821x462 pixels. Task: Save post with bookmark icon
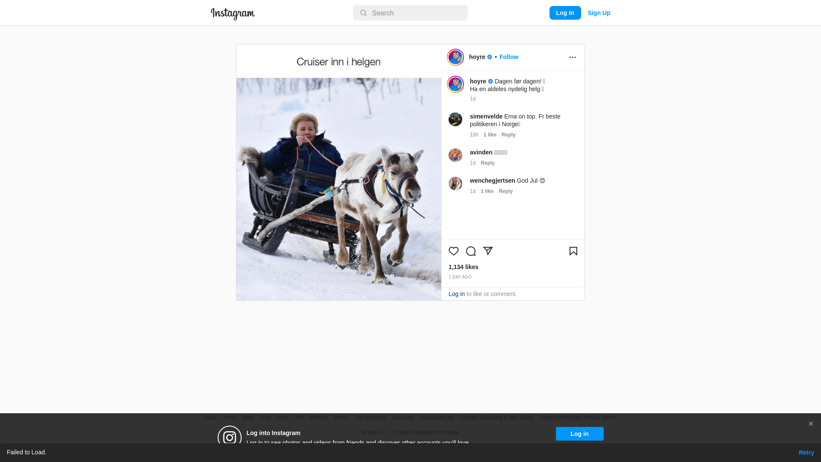[x=573, y=251]
